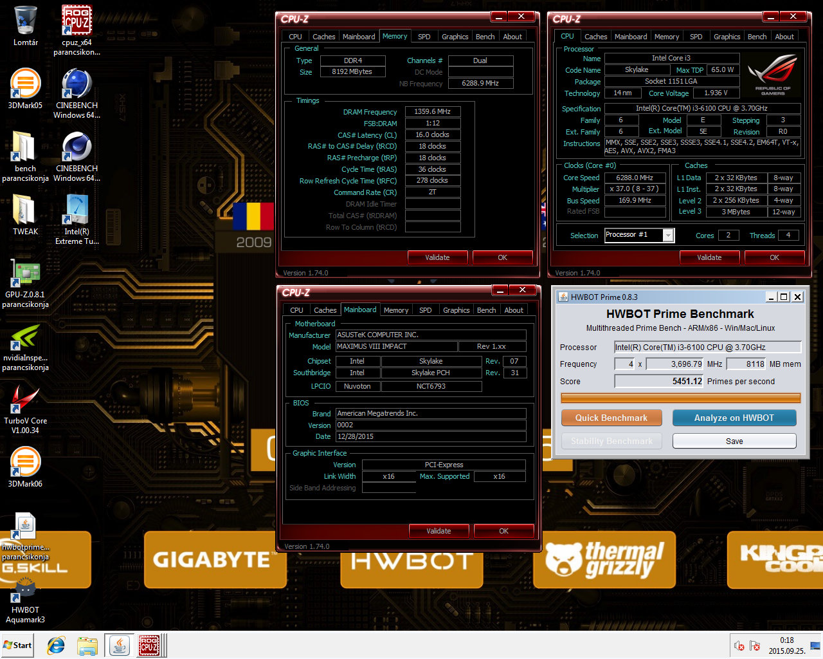Click the Start button on taskbar

17,645
